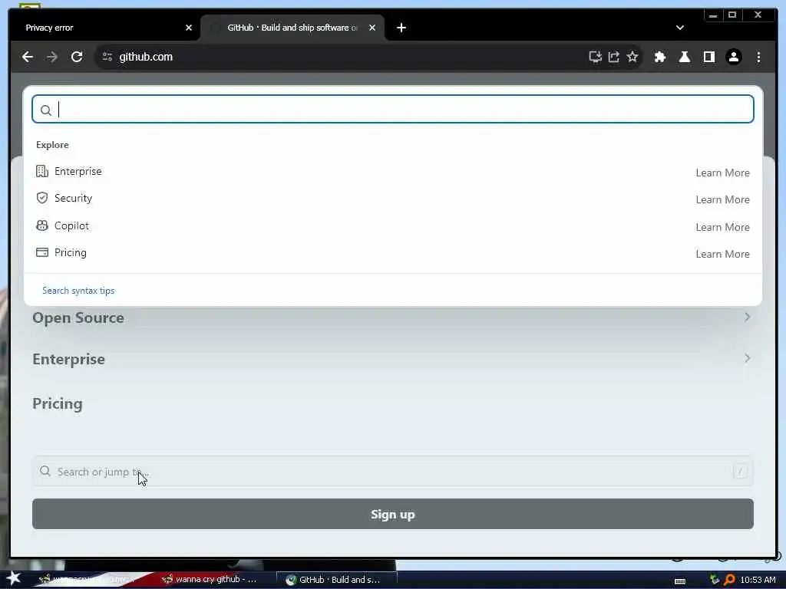The width and height of the screenshot is (786, 589).
Task: Click the slash shortcut key badge
Action: point(741,472)
